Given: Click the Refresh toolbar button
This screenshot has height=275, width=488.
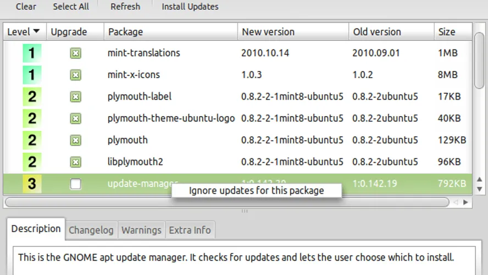Looking at the screenshot, I should (x=125, y=7).
